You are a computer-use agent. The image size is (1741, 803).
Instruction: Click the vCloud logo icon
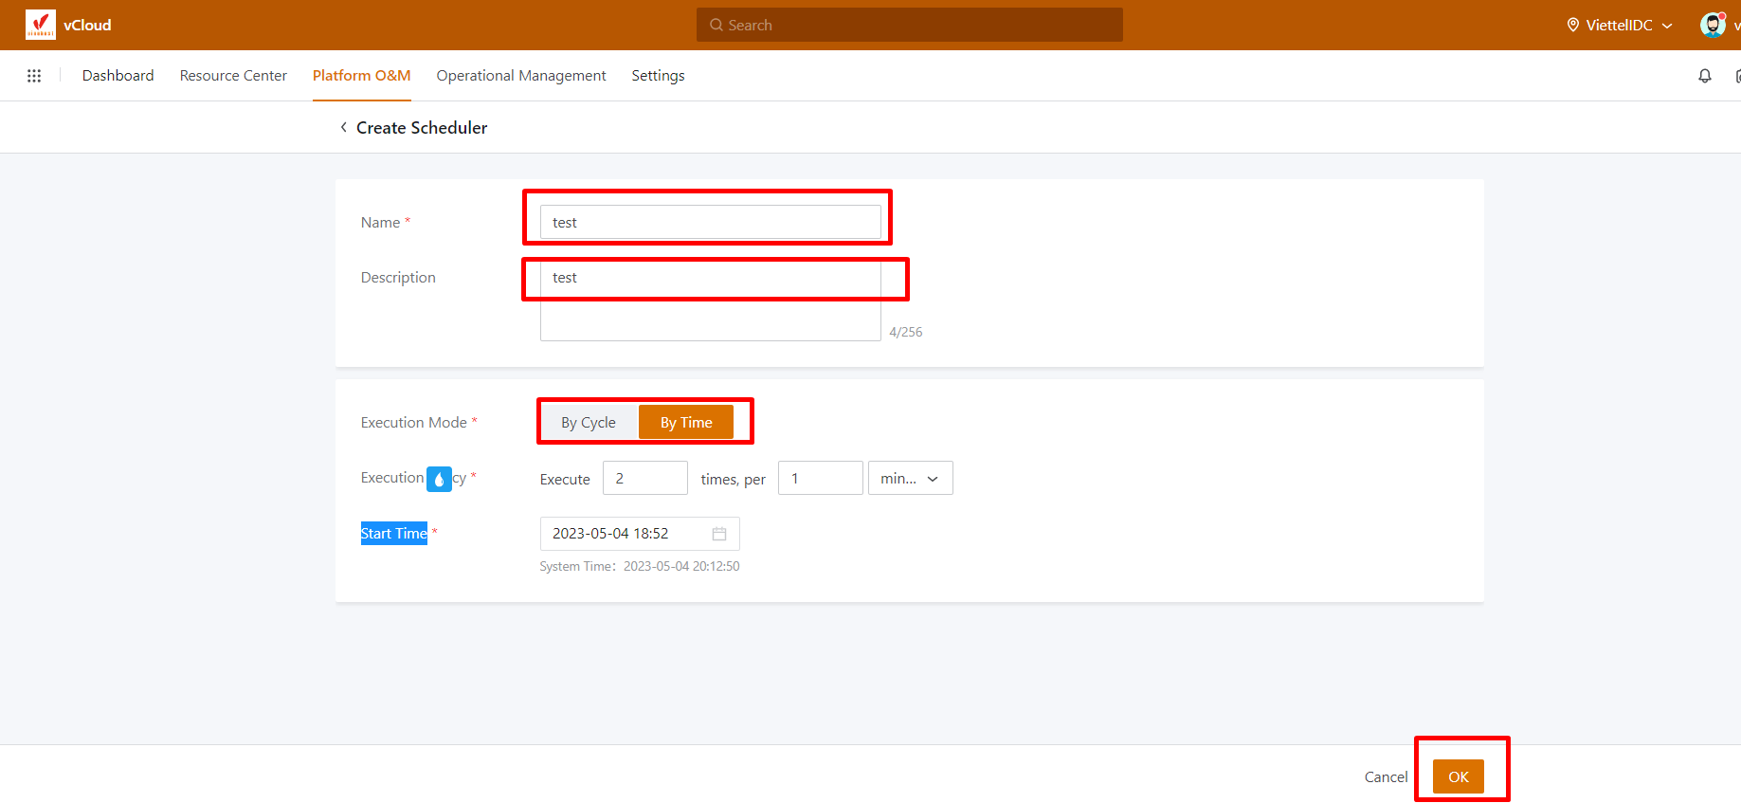click(40, 25)
